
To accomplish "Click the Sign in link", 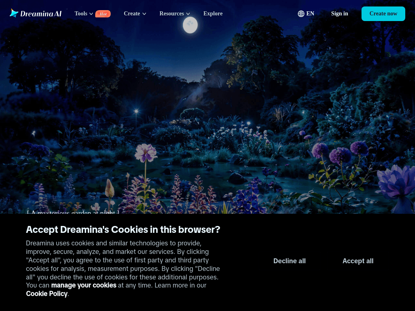I will click(340, 13).
